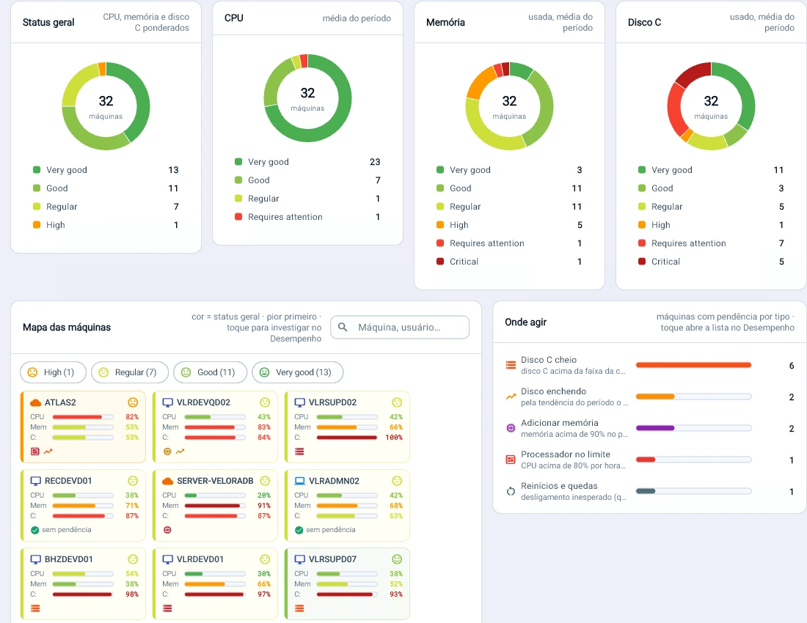Open the Disco enchendo pending list

click(649, 397)
